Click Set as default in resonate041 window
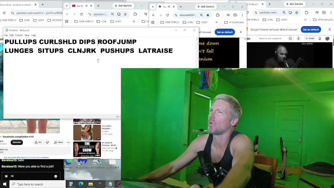Screen dimensions: 334x188 point(225,32)
